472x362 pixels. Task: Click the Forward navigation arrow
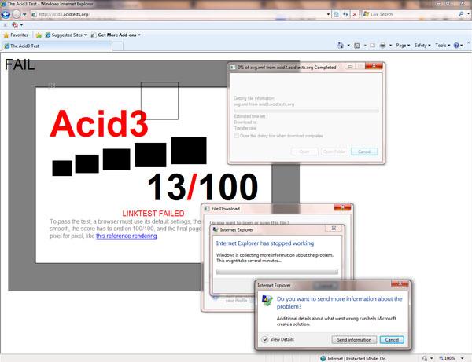(x=17, y=14)
